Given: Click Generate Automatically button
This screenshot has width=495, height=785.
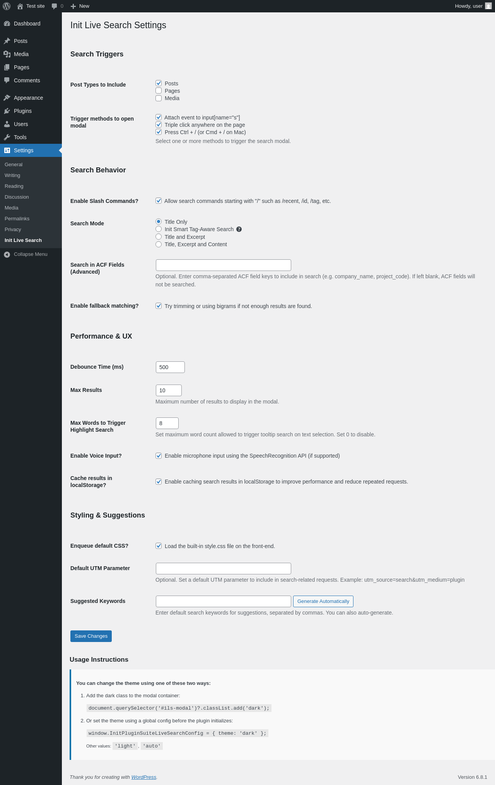Looking at the screenshot, I should coord(323,601).
